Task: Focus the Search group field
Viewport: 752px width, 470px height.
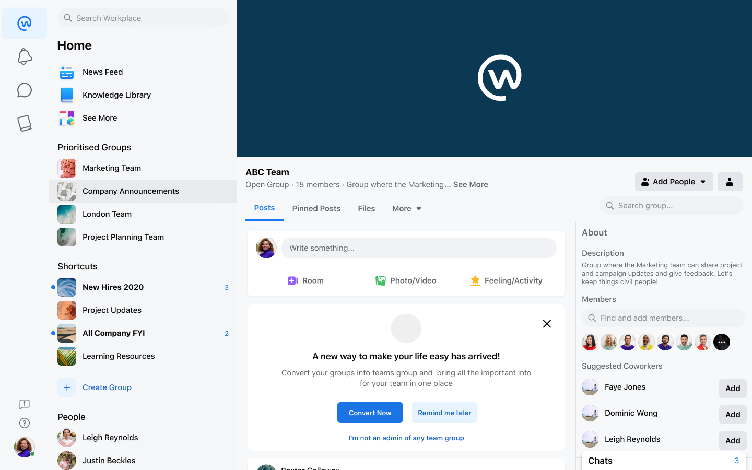Action: (672, 206)
